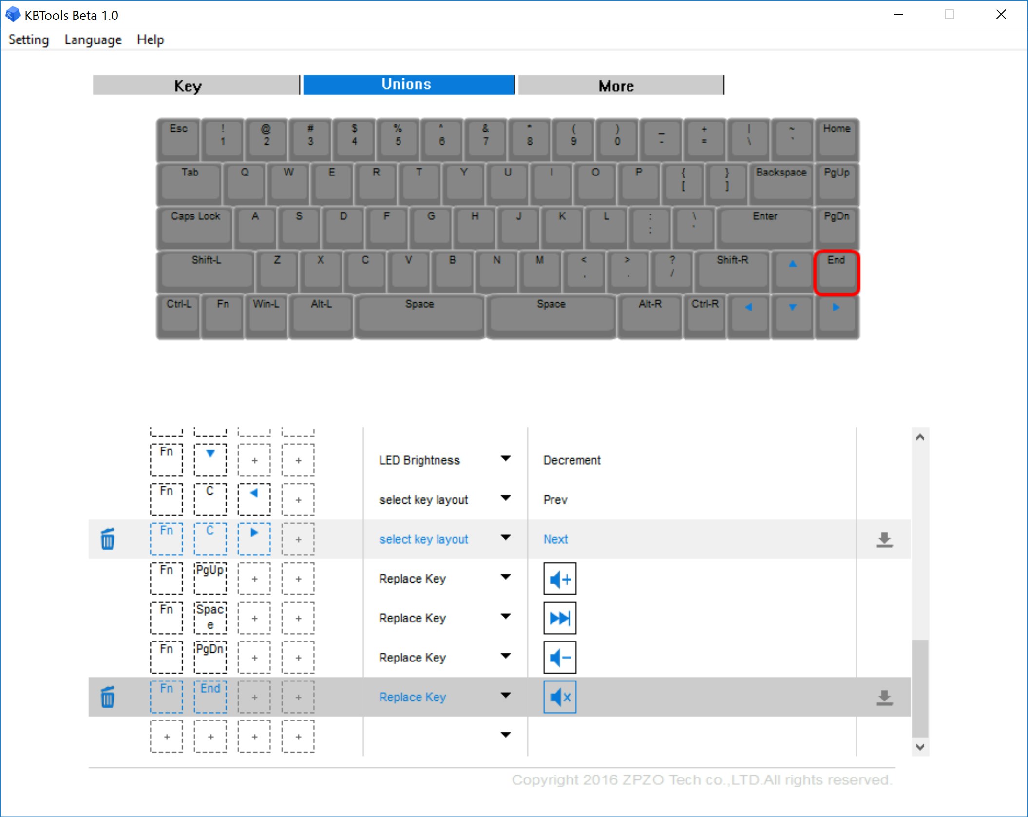Open dropdown for Replace Key mute row
1028x817 pixels.
505,696
